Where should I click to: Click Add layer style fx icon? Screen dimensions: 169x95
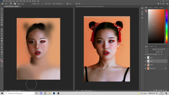tap(154, 90)
